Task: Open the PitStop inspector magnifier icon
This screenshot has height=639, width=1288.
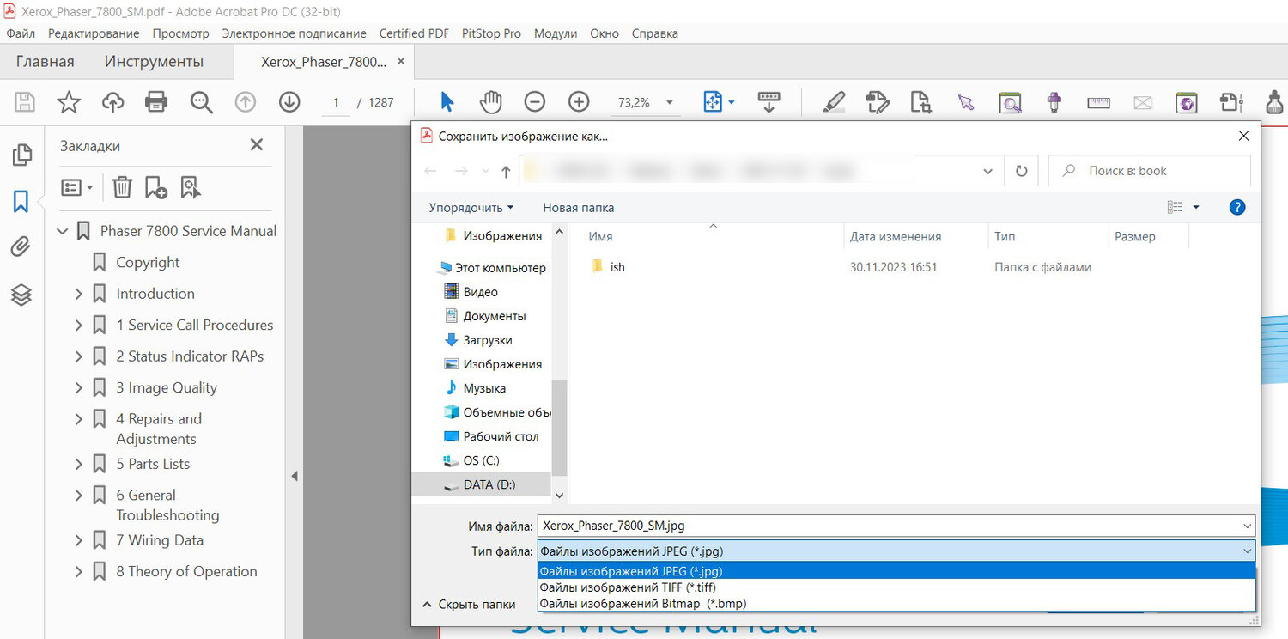Action: (1011, 102)
